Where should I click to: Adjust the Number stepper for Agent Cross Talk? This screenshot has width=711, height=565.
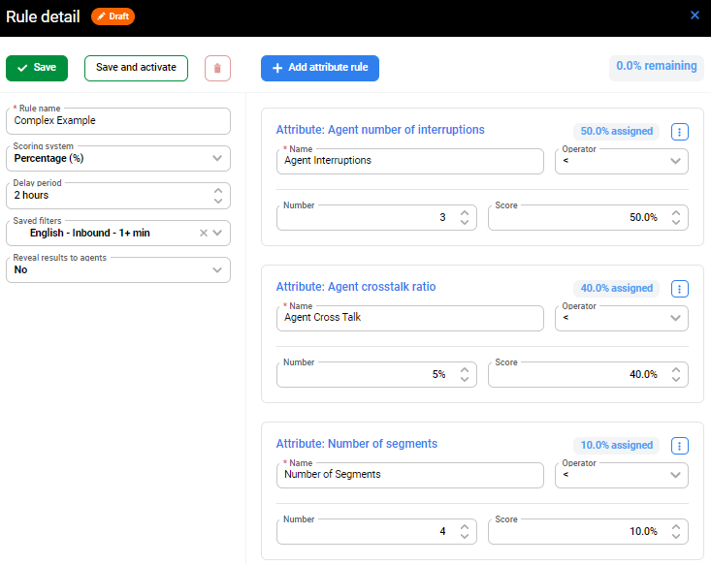click(464, 374)
